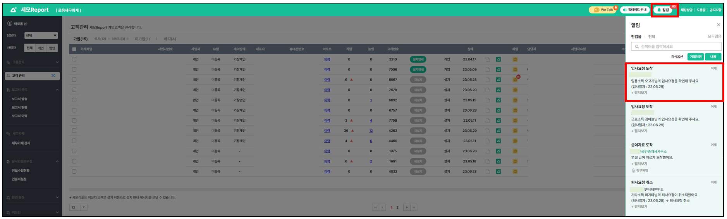Viewport: 727px width, 219px height.
Task: Click the attachment 첨부파일 clip icon
Action: [633, 171]
